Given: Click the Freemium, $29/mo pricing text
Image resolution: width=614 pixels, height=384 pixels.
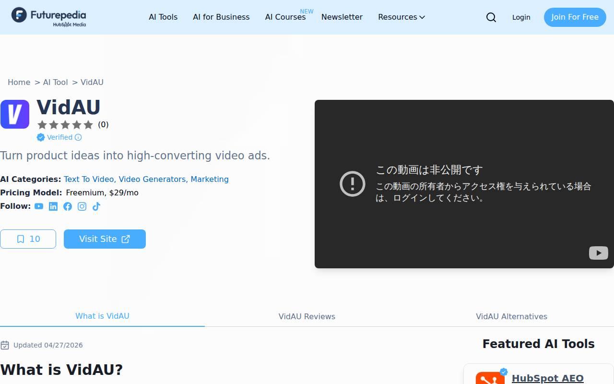Looking at the screenshot, I should click(x=102, y=192).
